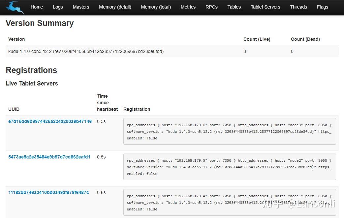Image resolution: width=344 pixels, height=218 pixels.
Task: Open the Logs page
Action: (x=58, y=7)
